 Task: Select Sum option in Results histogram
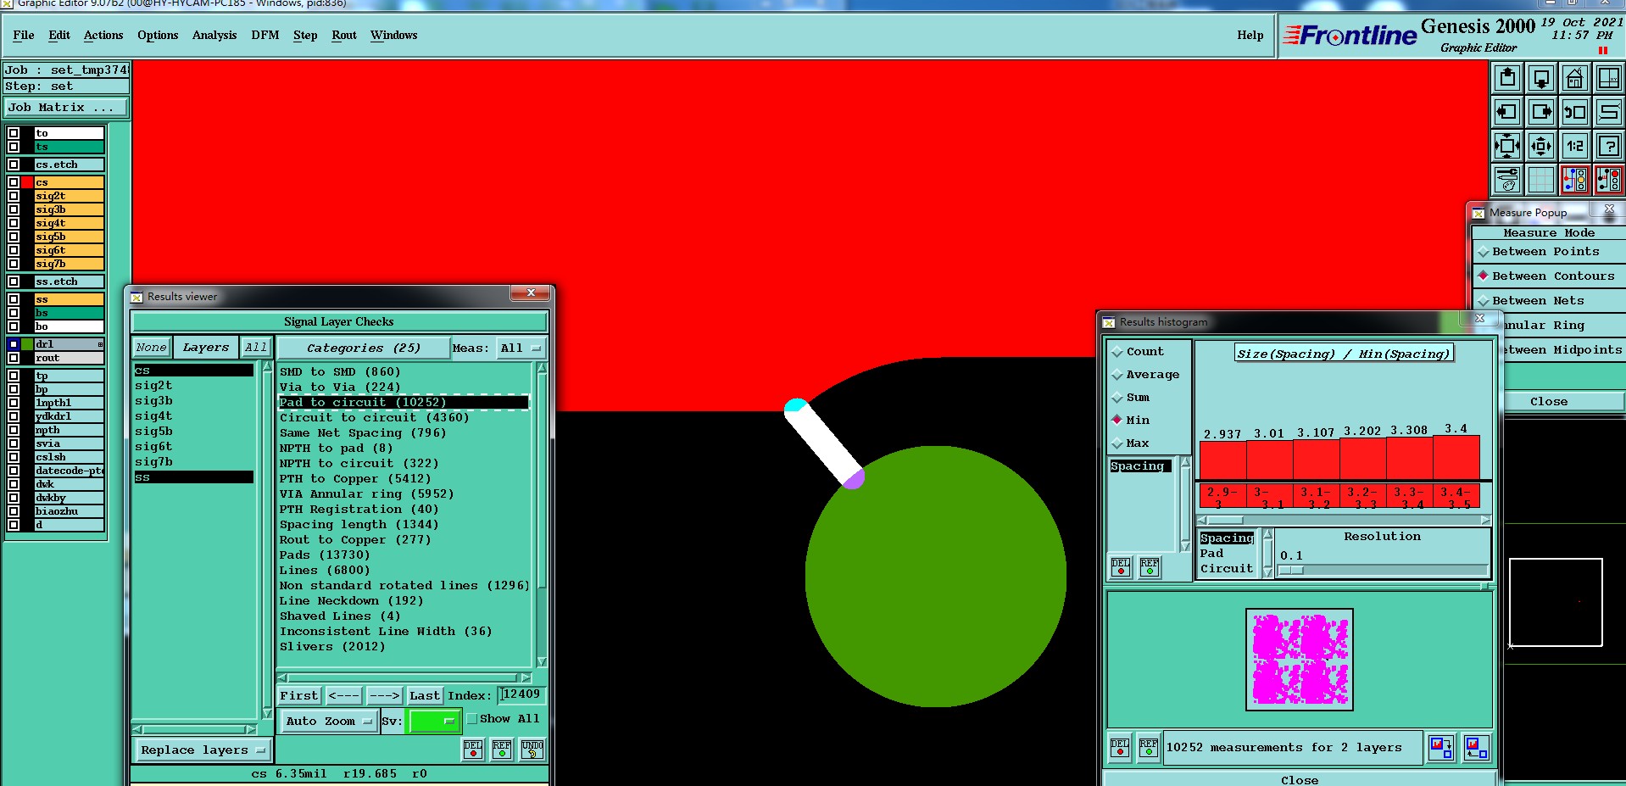(1131, 398)
